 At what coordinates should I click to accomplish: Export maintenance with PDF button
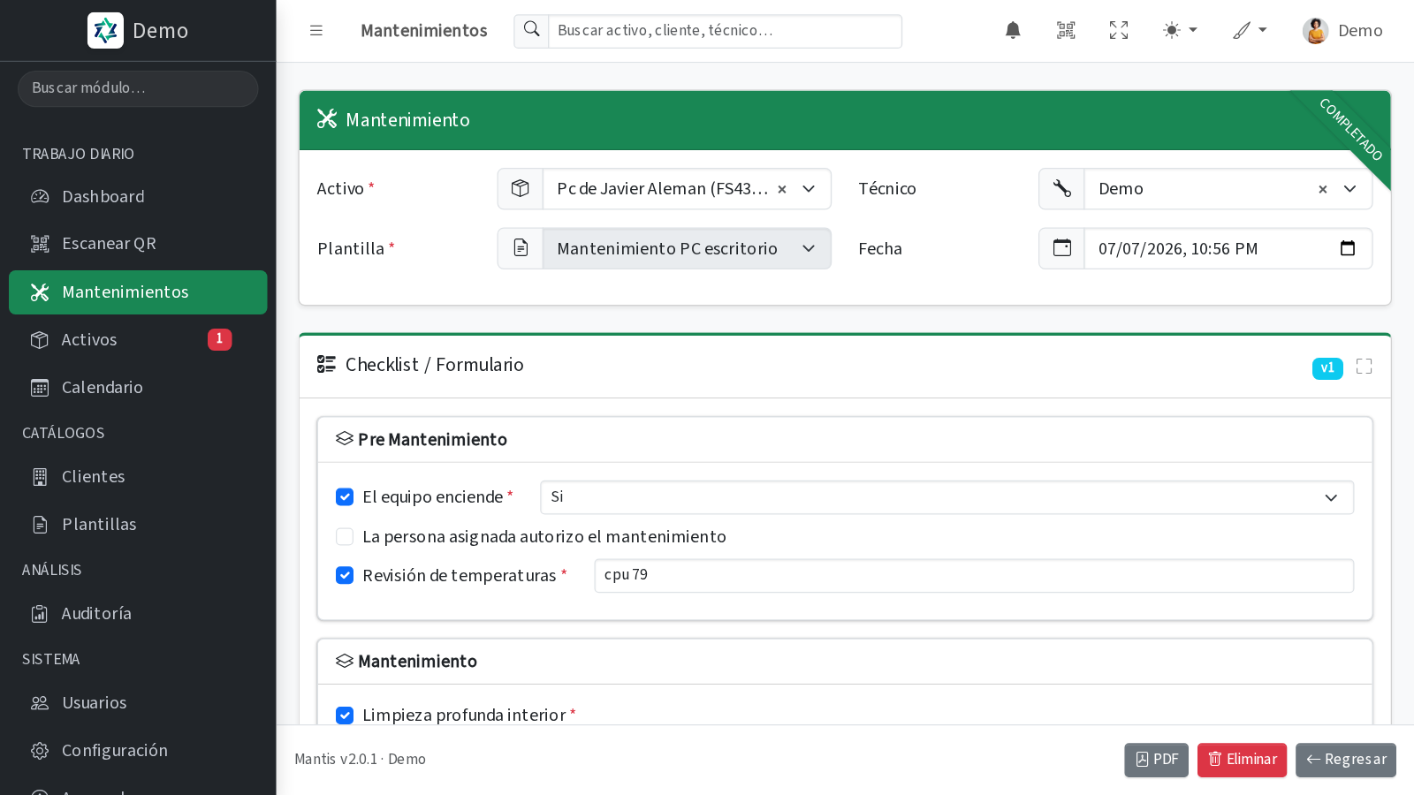1156,760
